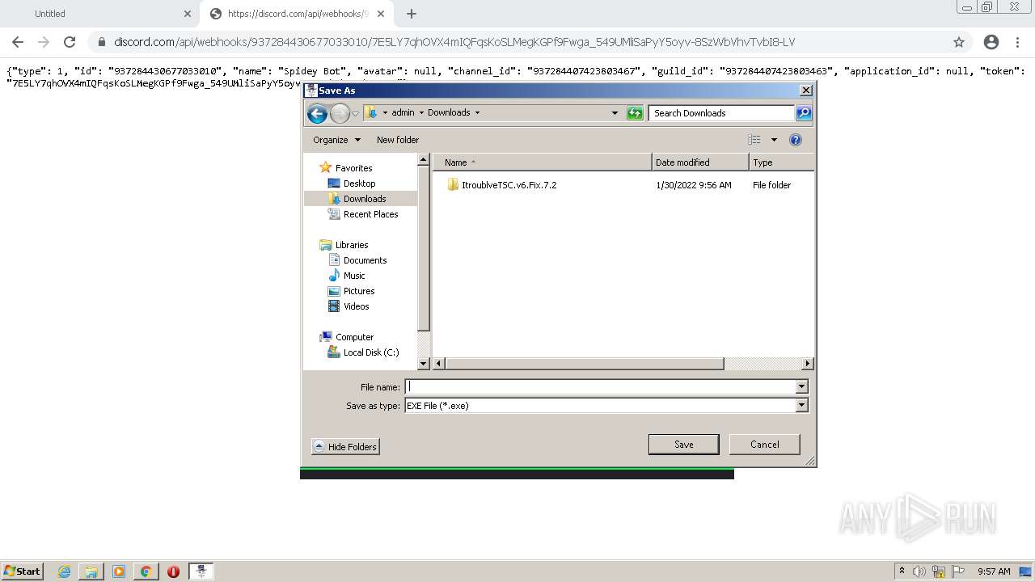Open the Music library
Viewport: 1035px width, 582px height.
pyautogui.click(x=354, y=276)
